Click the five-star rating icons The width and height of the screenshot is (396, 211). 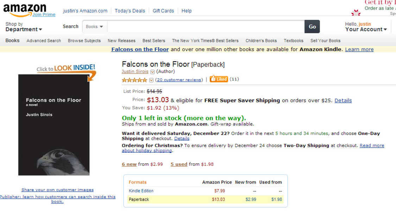134,80
